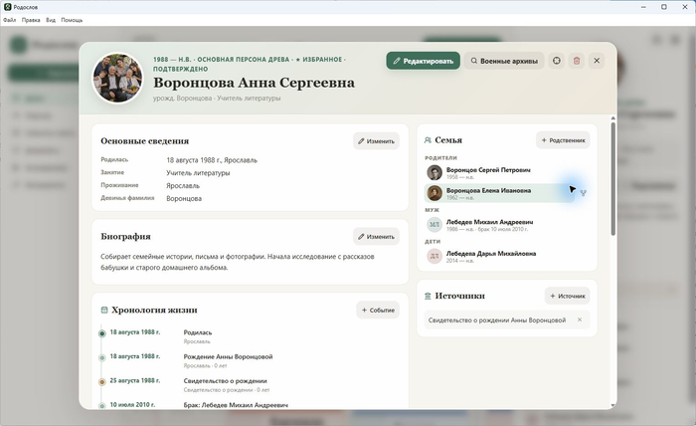Click the Редактировать button
Image resolution: width=696 pixels, height=426 pixels.
[x=423, y=61]
